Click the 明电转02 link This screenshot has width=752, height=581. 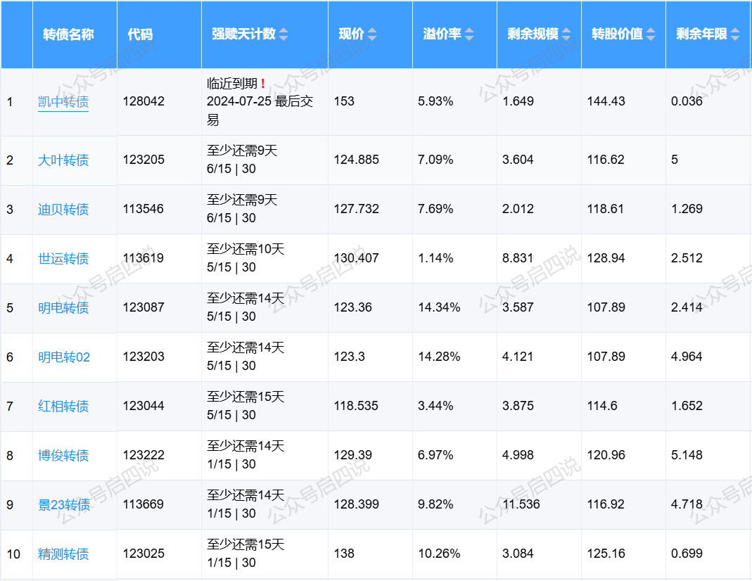(64, 357)
